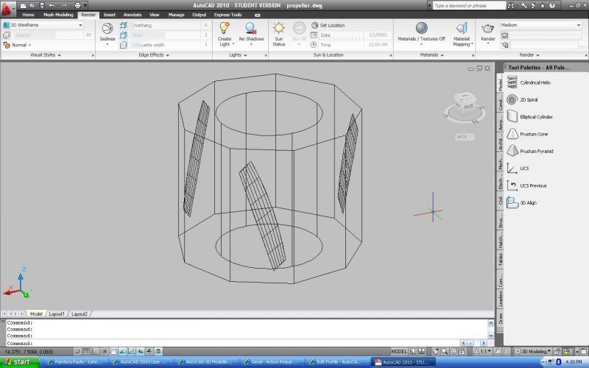Click Set Location button

pyautogui.click(x=331, y=25)
